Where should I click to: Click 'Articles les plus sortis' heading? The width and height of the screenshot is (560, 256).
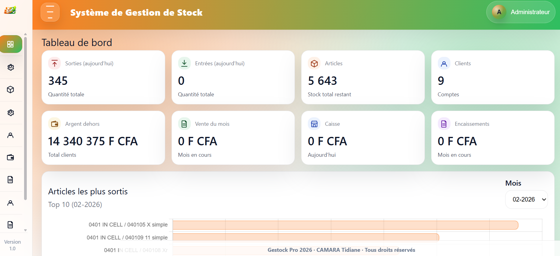click(x=88, y=191)
